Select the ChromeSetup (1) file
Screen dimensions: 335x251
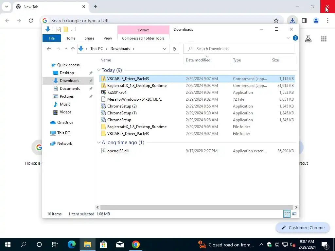(197, 113)
